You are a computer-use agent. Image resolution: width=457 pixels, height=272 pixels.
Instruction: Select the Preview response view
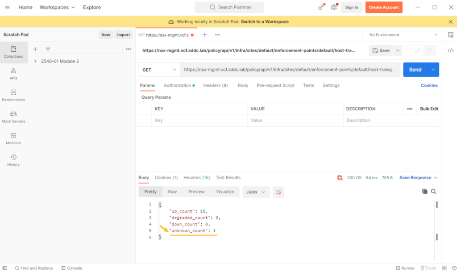[196, 192]
